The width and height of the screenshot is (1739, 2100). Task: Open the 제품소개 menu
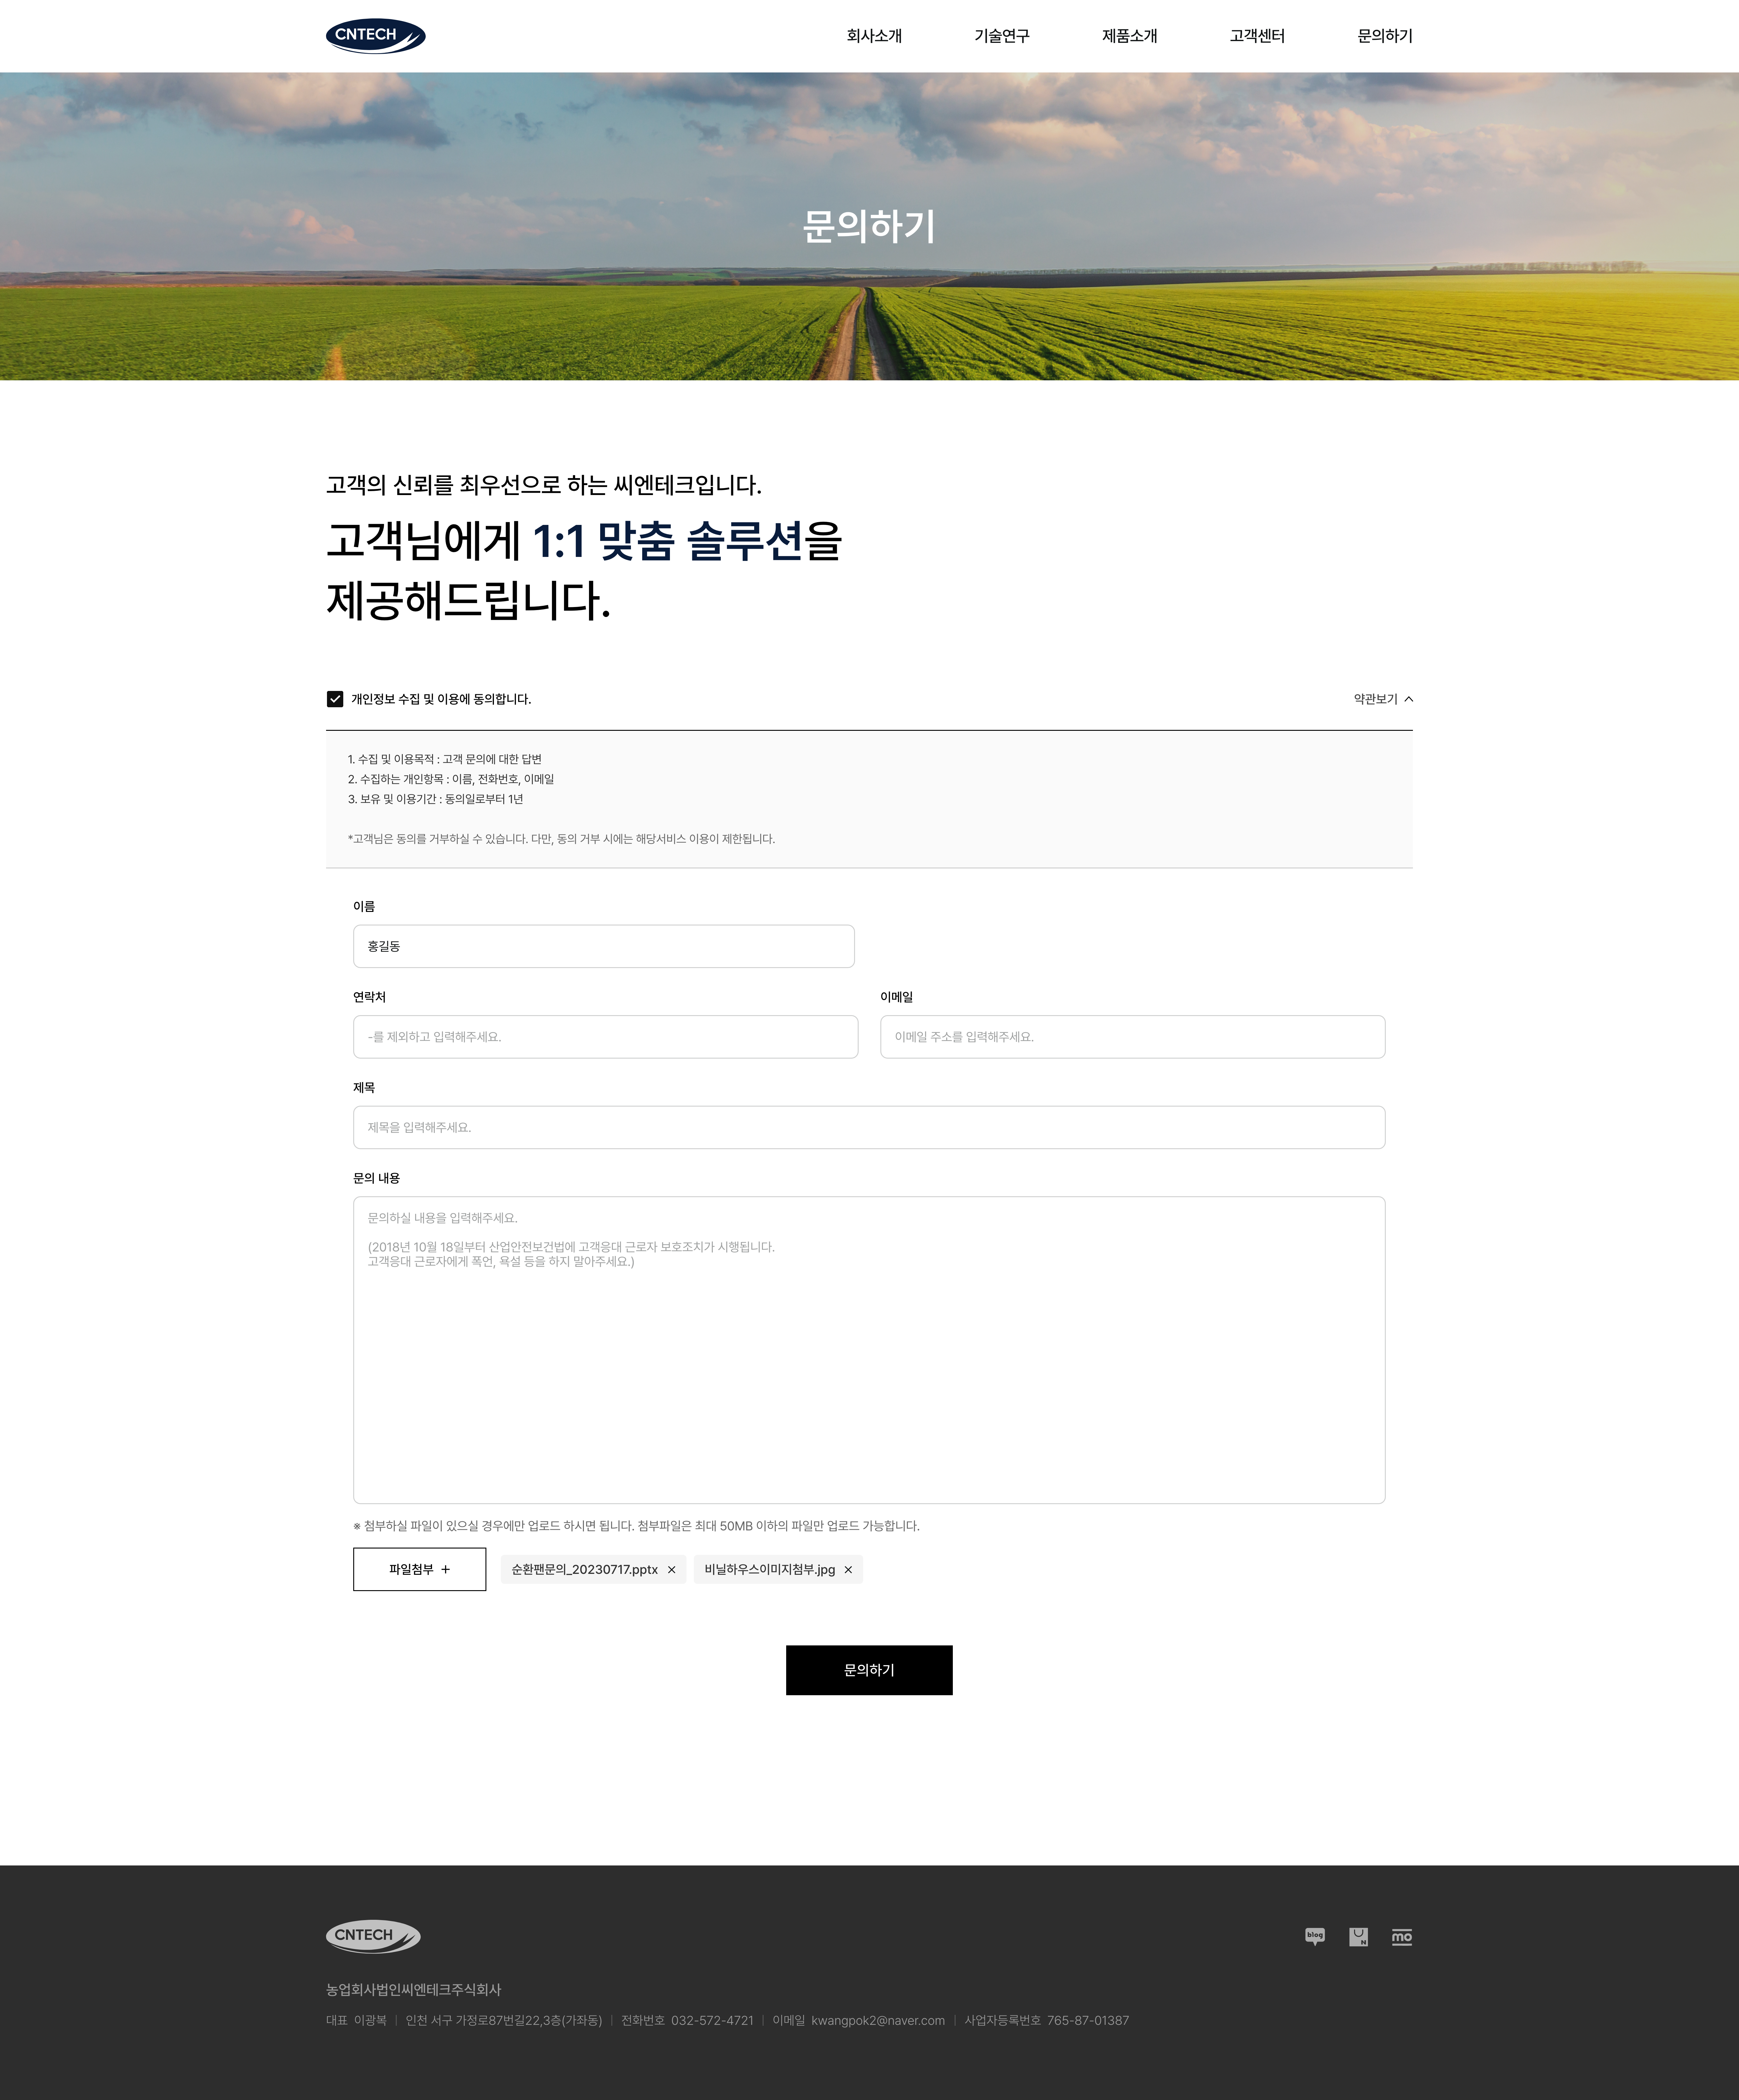(1130, 36)
